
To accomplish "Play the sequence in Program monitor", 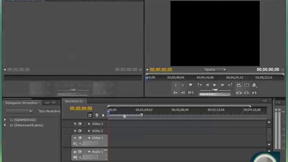I will (x=215, y=85).
